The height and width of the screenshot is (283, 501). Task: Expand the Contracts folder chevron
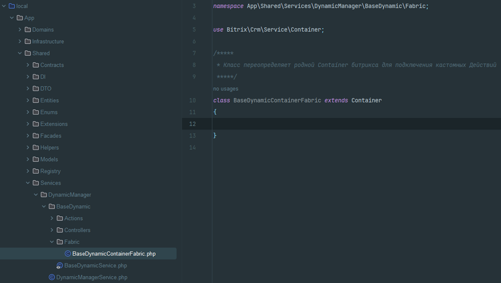pyautogui.click(x=28, y=65)
